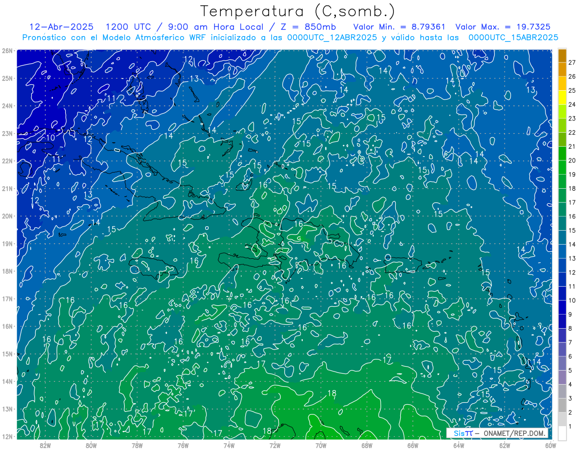Click the 66W longitude axis label
The height and width of the screenshot is (452, 585).
(412, 445)
